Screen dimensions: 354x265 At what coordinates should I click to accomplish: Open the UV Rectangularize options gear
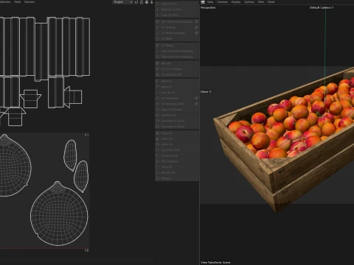point(196,104)
